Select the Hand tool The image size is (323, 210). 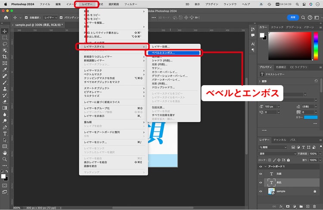pos(5,153)
